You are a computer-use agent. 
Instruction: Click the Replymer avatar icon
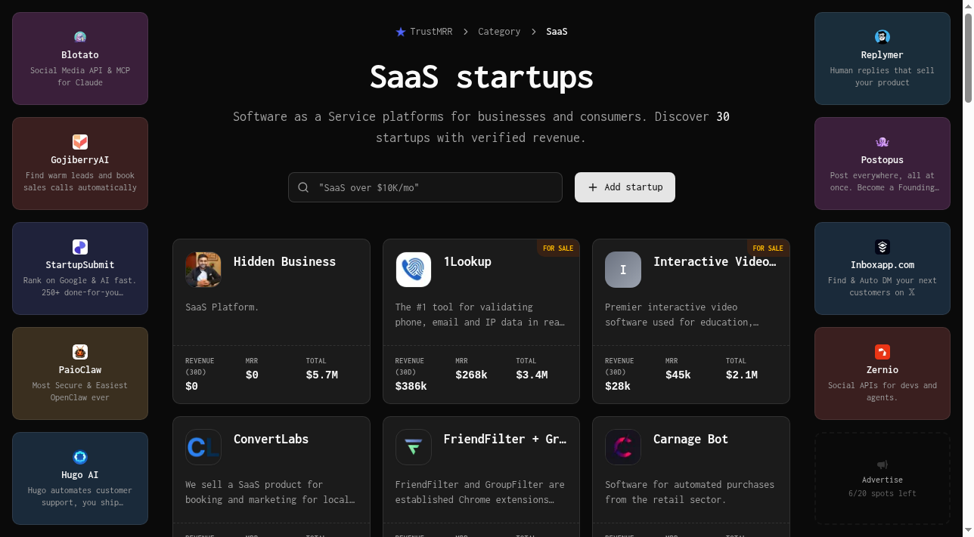pyautogui.click(x=882, y=37)
